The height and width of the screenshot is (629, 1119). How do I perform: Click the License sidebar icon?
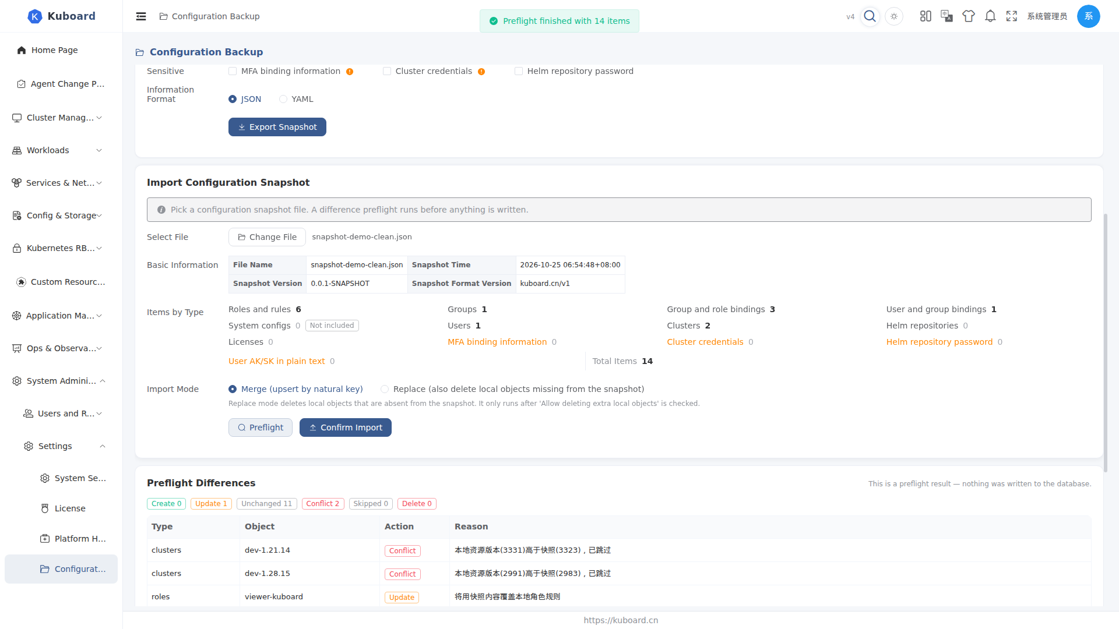[45, 508]
